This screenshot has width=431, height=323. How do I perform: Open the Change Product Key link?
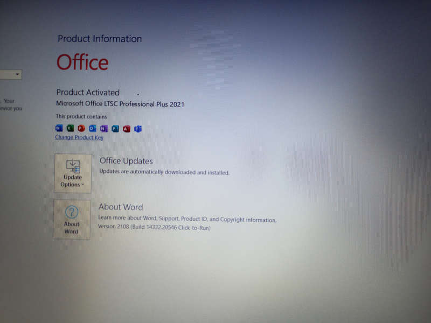[x=79, y=137]
